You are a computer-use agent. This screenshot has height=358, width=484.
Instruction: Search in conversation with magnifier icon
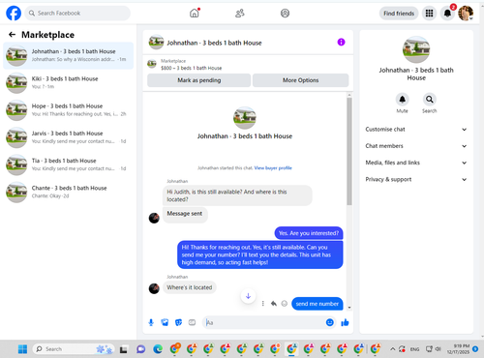[x=429, y=100]
